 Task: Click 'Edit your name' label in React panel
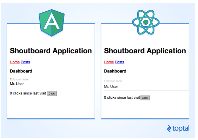tap(113, 81)
